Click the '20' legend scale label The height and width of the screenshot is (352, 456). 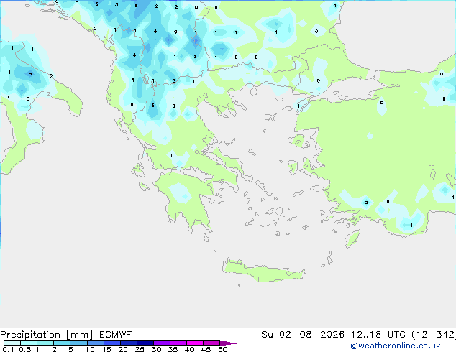[x=123, y=349]
